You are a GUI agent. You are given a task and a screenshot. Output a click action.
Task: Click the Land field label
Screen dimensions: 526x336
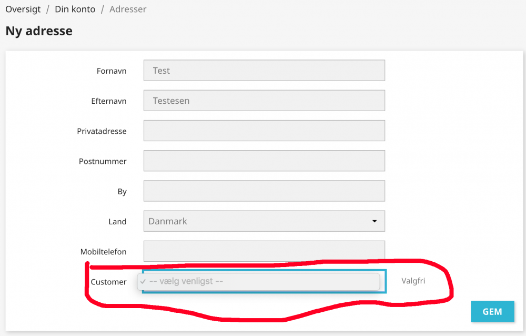[x=117, y=222]
